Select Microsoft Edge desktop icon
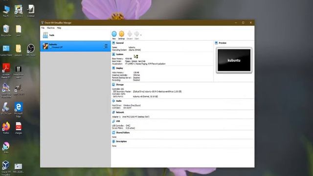Image resolution: width=313 pixels, height=176 pixels. (19, 110)
